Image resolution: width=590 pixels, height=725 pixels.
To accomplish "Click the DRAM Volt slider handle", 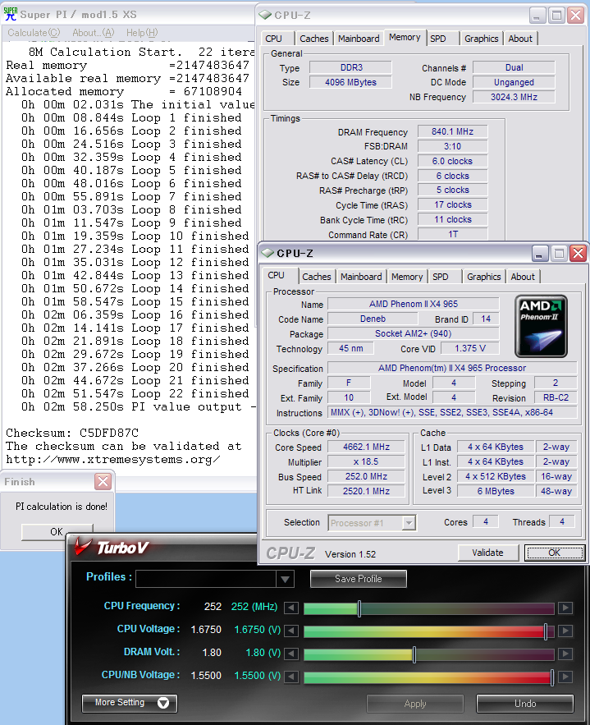I will click(414, 654).
